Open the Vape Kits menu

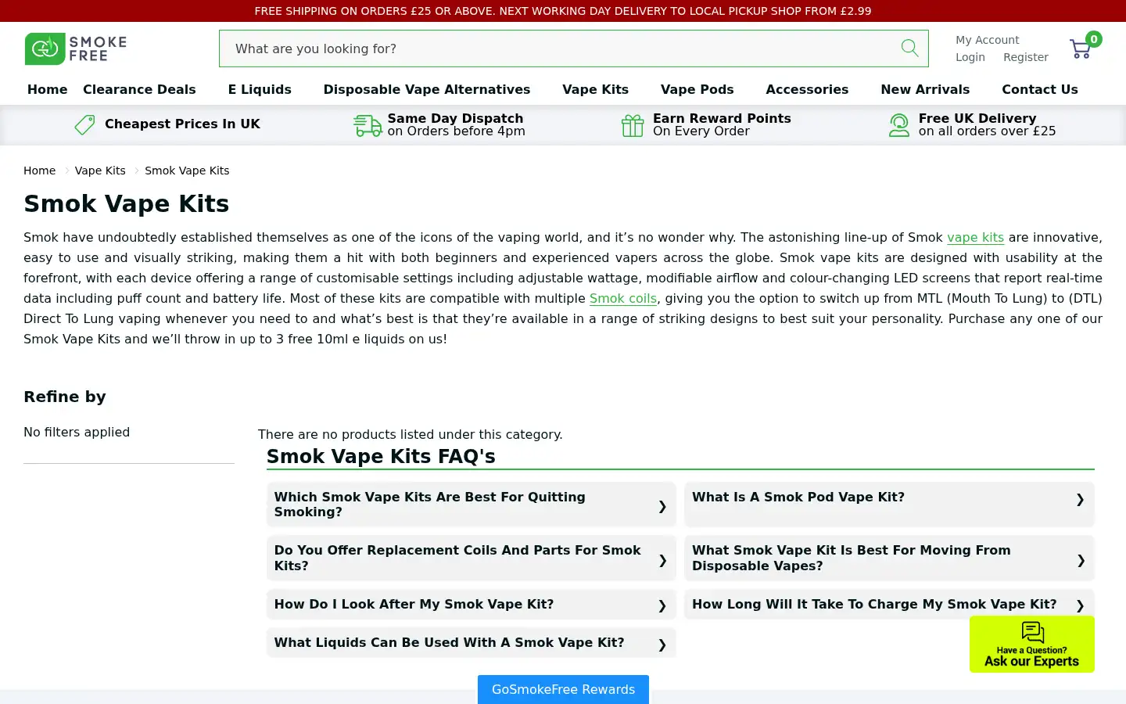click(596, 89)
